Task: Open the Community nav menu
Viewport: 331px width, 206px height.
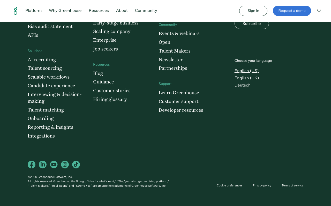Action: (146, 11)
